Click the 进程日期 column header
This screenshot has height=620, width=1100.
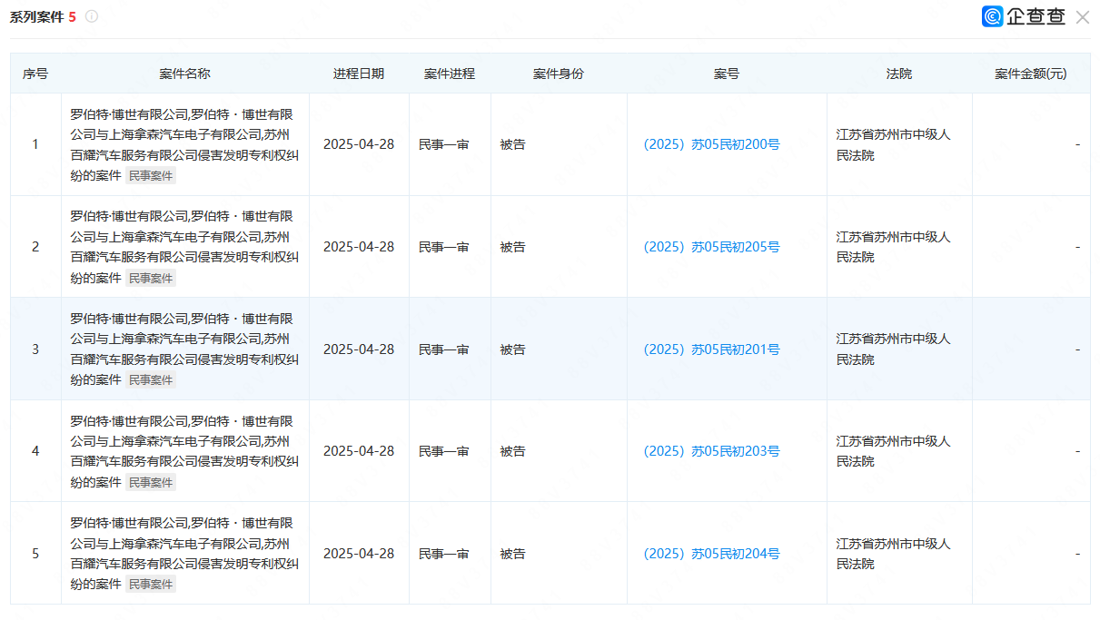(x=358, y=74)
